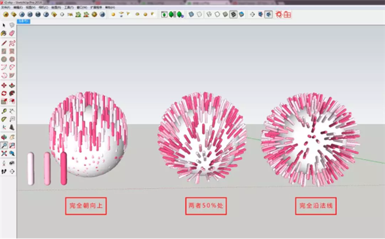This screenshot has height=239, width=385.
Task: Open the 扩展程序 Extensions menu
Action: coord(96,8)
